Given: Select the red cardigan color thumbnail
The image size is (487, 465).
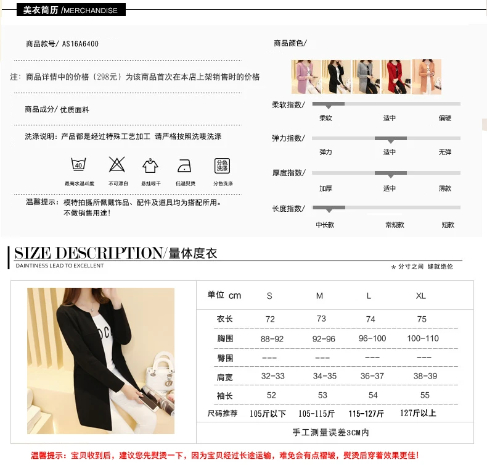Looking at the screenshot, I should [x=396, y=77].
